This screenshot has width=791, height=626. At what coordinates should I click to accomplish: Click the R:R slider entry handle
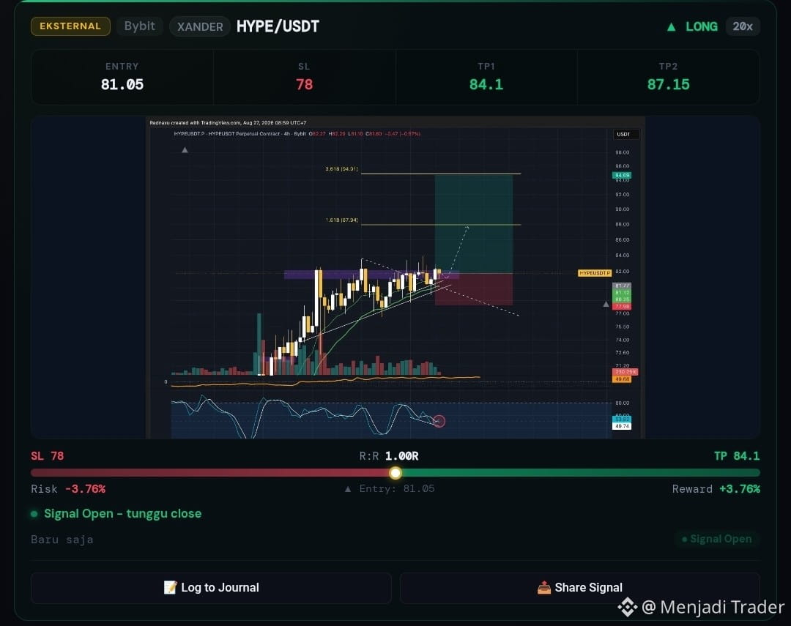(395, 473)
